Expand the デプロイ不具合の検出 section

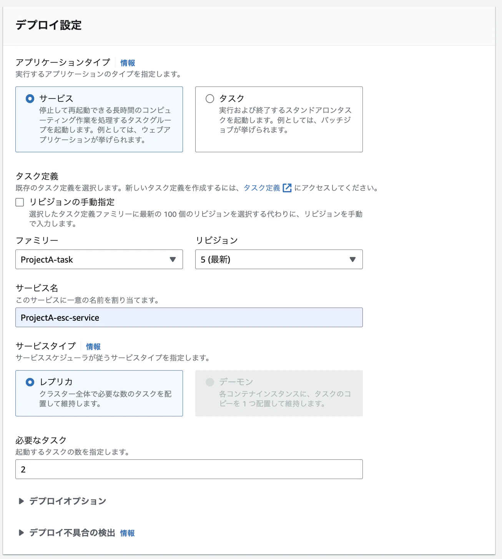(x=67, y=533)
